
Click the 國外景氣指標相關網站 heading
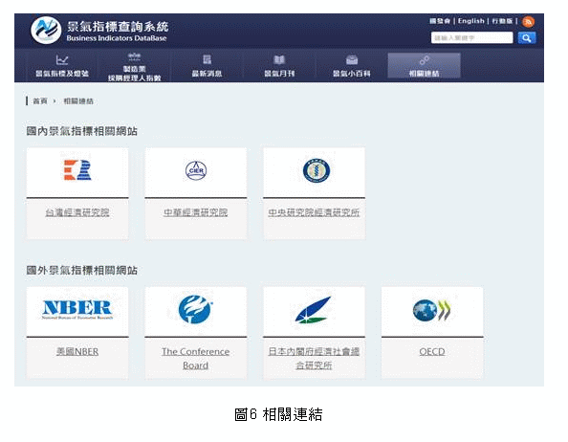pos(82,271)
